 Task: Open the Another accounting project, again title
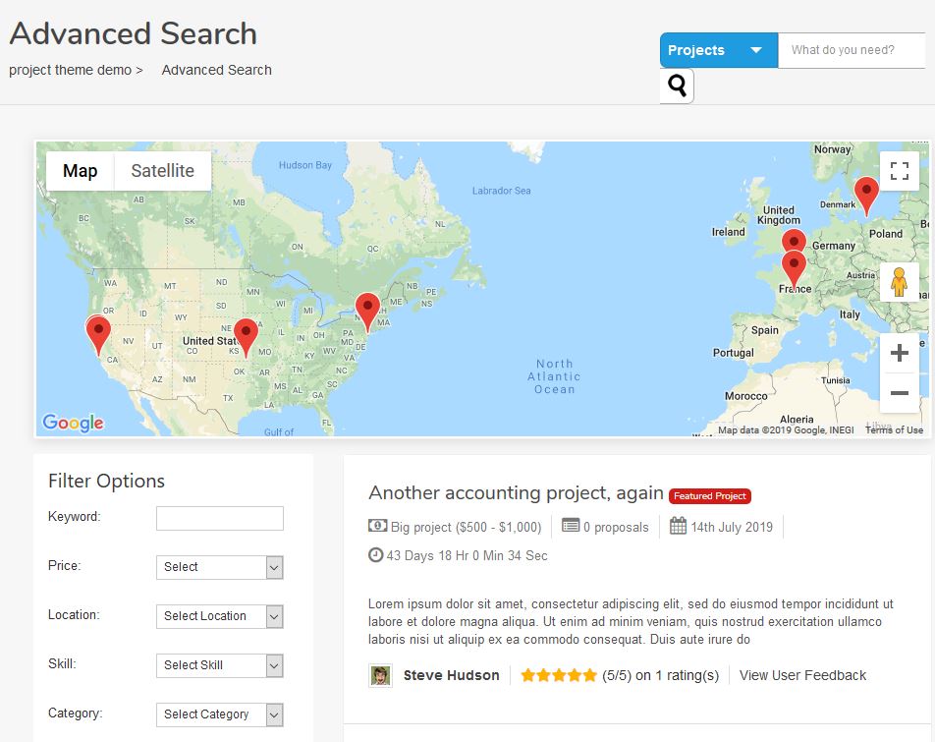(516, 492)
